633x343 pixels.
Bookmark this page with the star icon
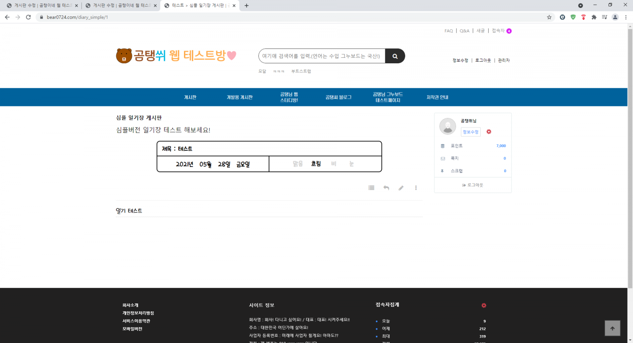point(549,17)
